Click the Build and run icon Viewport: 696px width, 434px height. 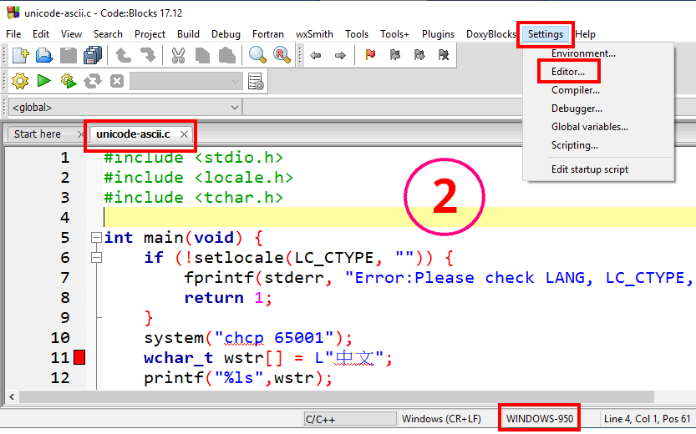pos(69,81)
